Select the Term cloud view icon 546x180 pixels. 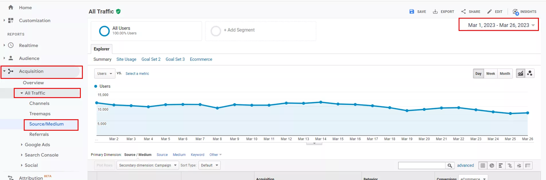coord(519,165)
